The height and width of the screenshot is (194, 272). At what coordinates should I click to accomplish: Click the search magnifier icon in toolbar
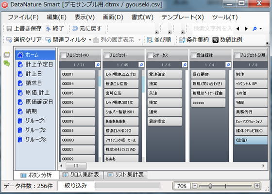(x=255, y=29)
